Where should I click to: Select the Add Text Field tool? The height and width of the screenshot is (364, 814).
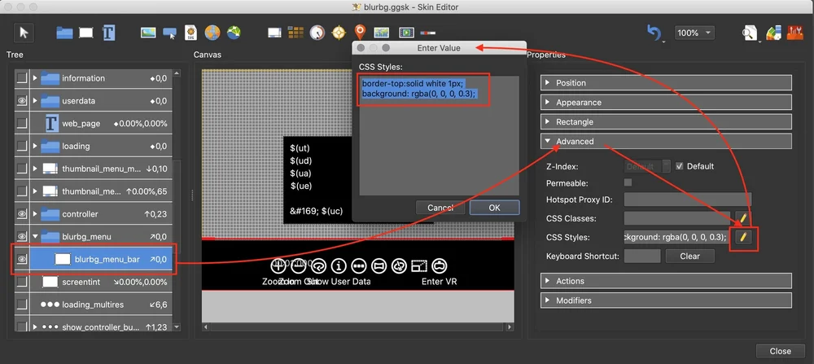point(108,33)
